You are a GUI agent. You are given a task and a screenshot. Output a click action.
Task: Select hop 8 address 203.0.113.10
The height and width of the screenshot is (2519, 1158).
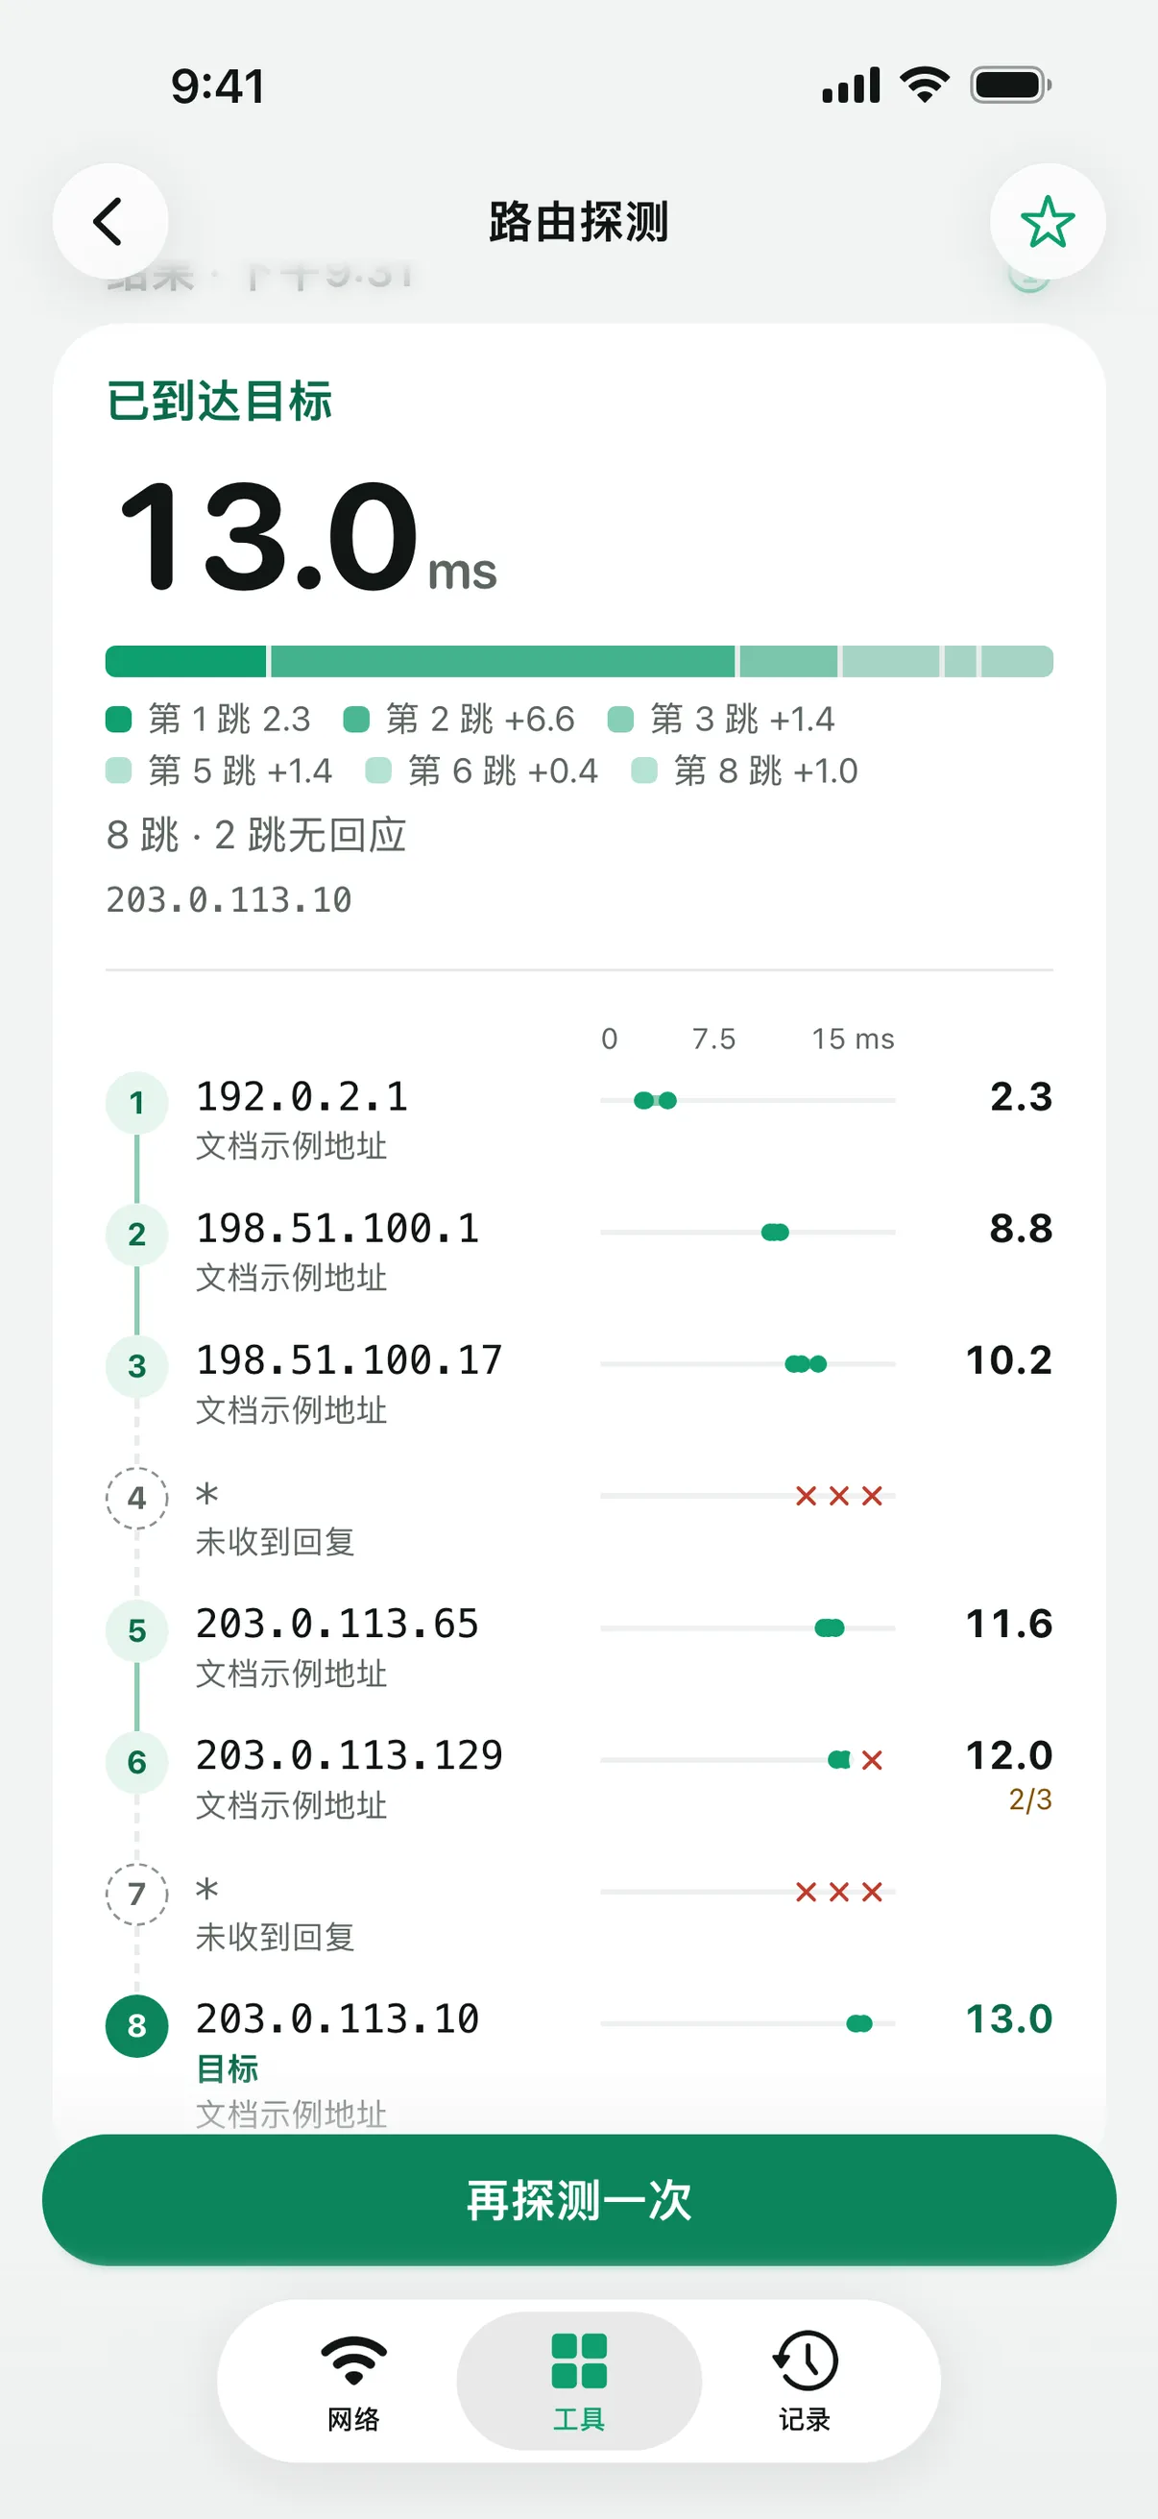338,2019
